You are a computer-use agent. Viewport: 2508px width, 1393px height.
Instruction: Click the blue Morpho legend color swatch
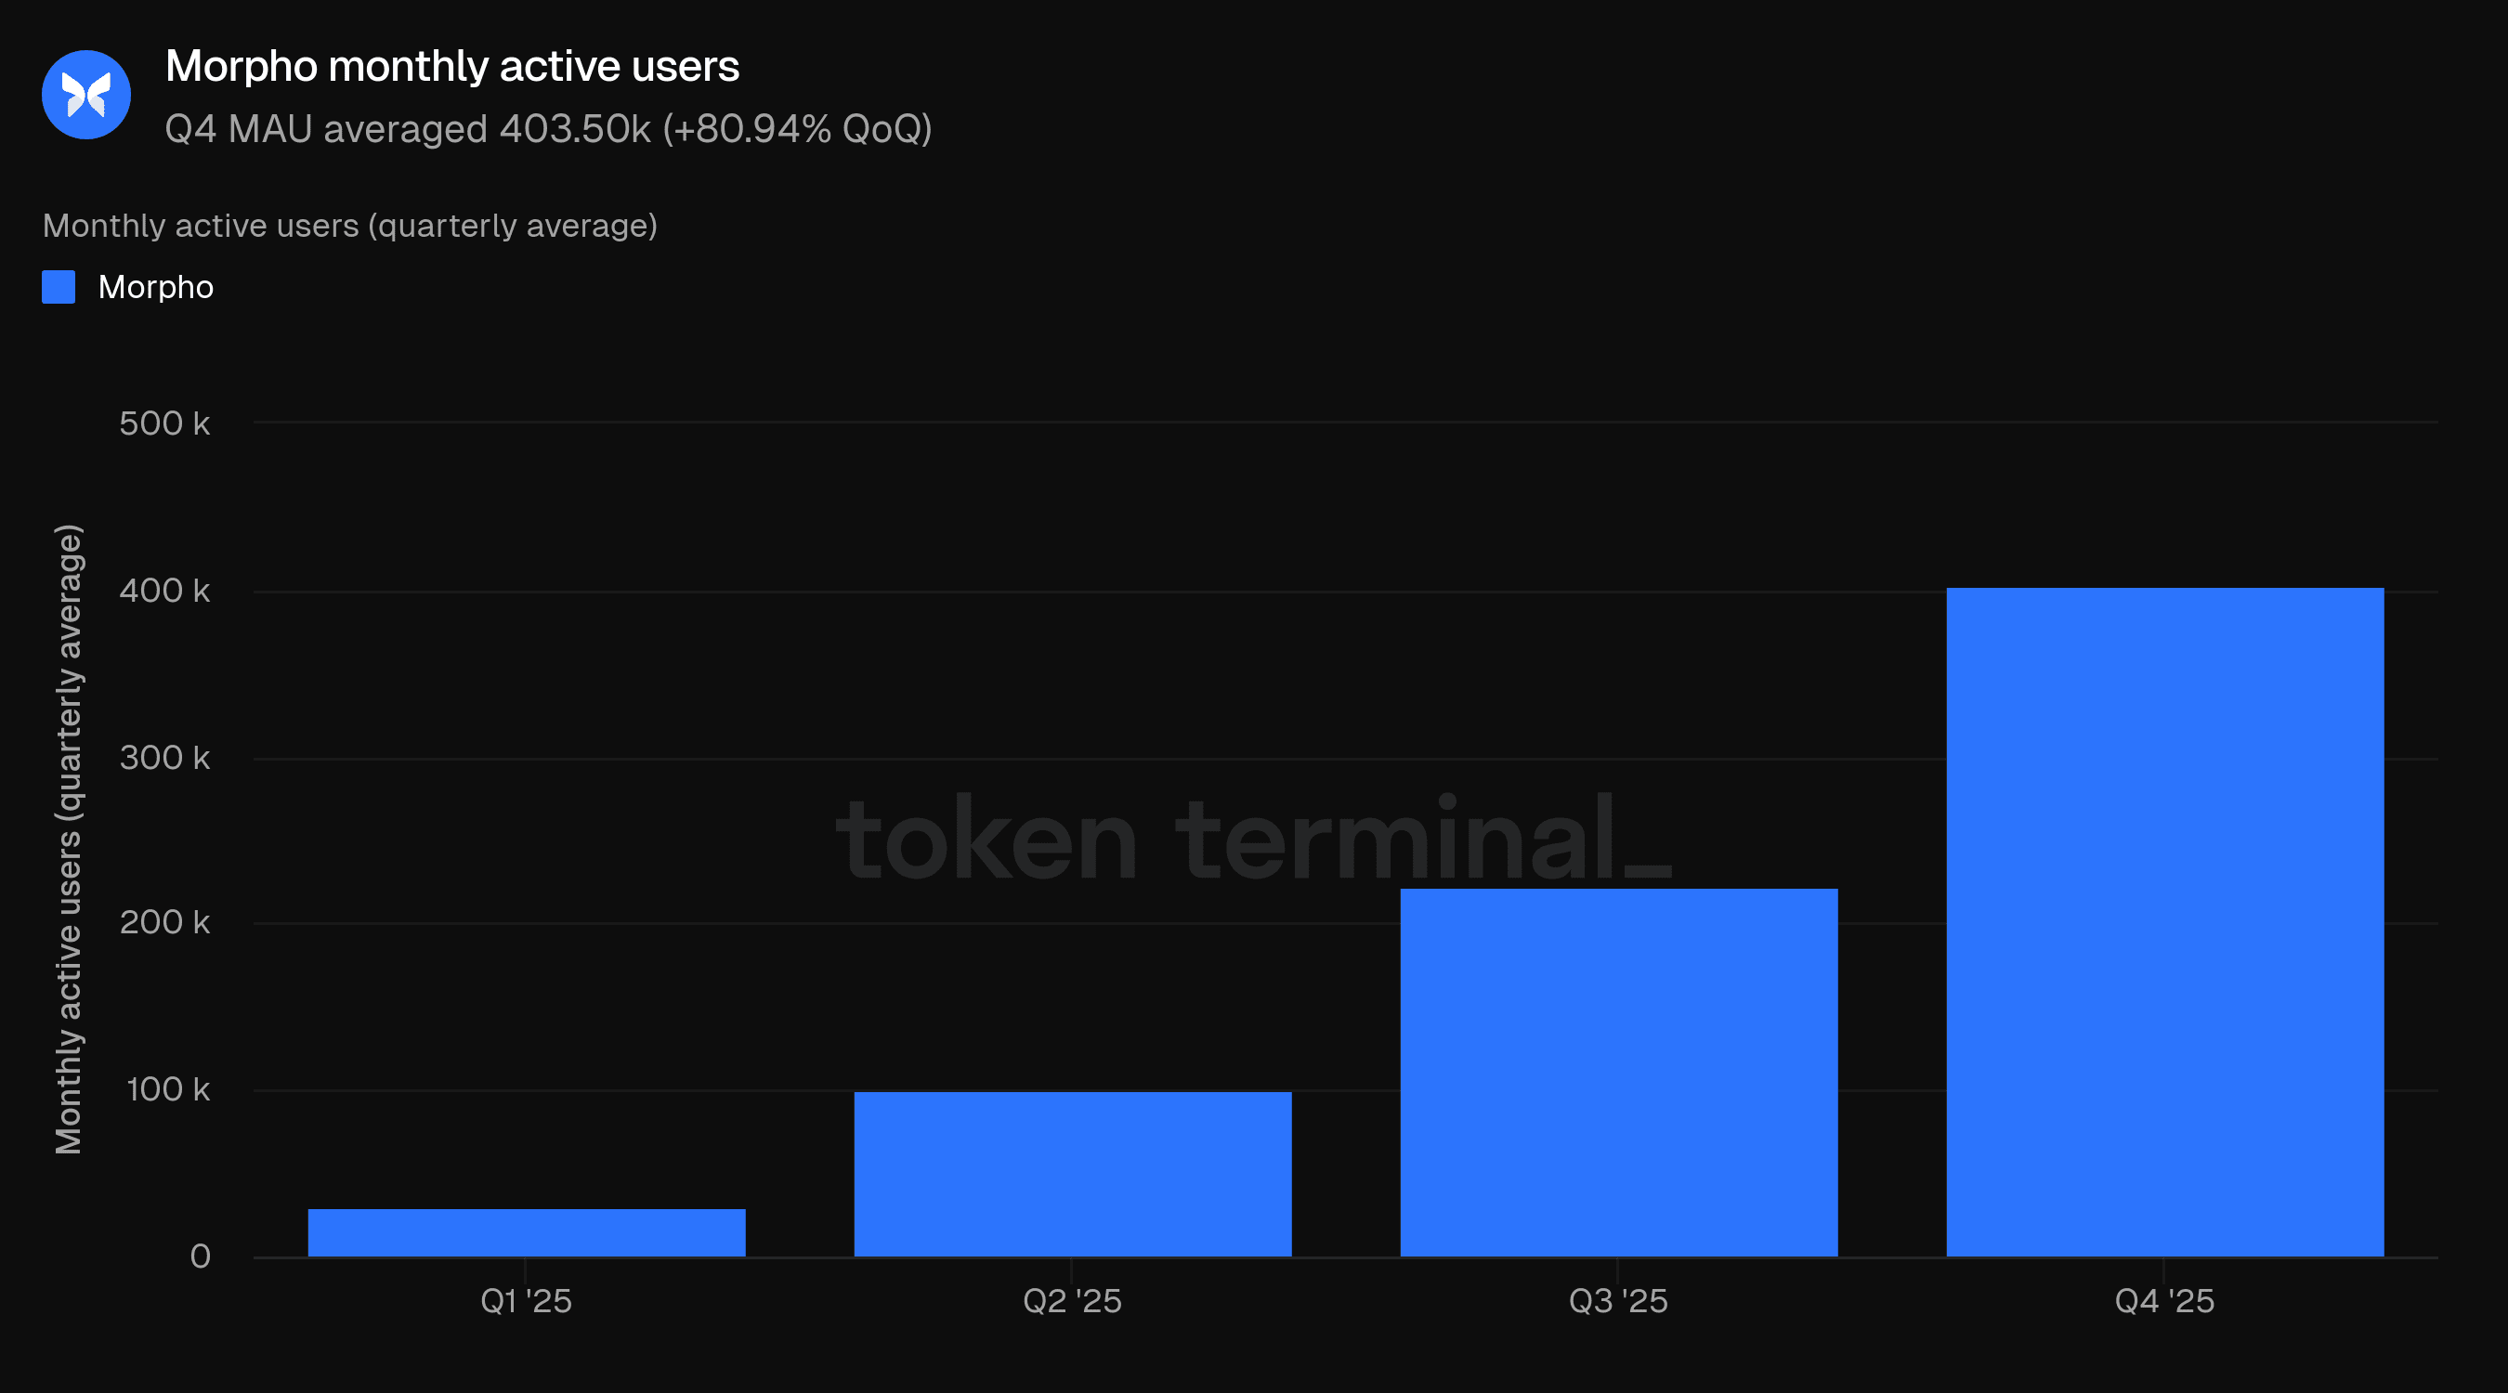(59, 287)
